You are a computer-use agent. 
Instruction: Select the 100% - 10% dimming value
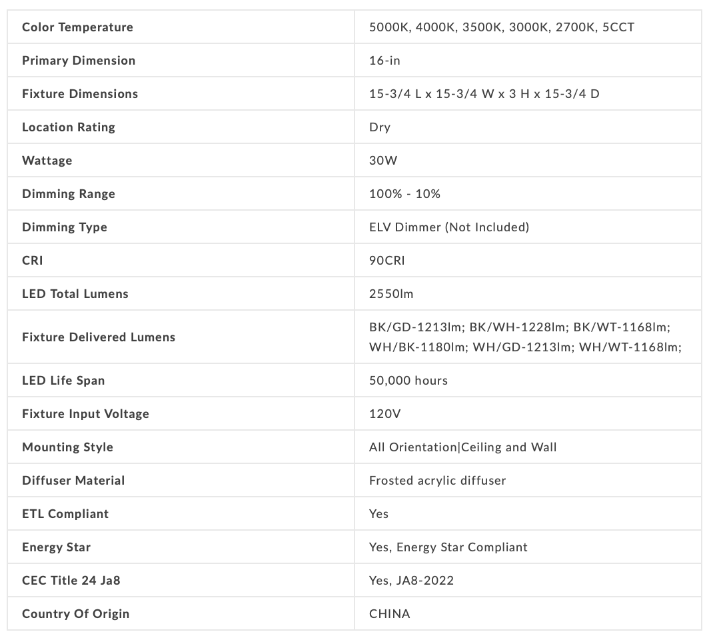[x=404, y=194]
